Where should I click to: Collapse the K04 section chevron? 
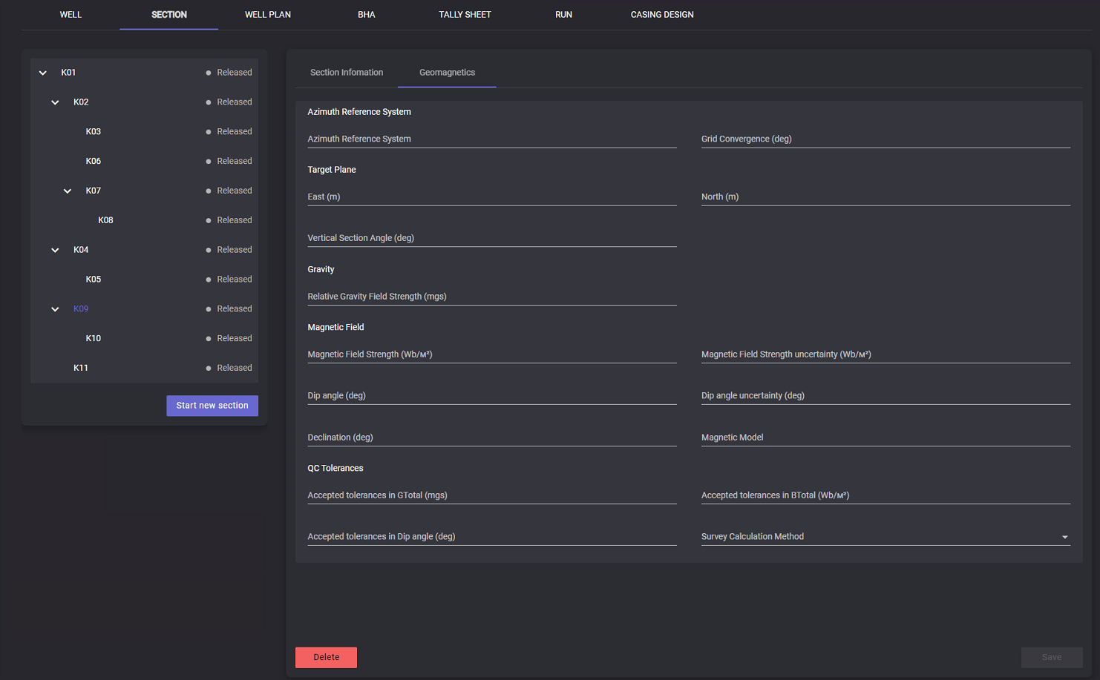55,250
